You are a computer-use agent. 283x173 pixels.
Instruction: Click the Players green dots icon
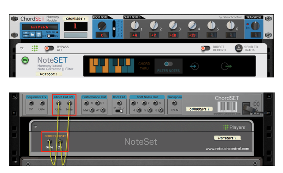click(x=34, y=48)
